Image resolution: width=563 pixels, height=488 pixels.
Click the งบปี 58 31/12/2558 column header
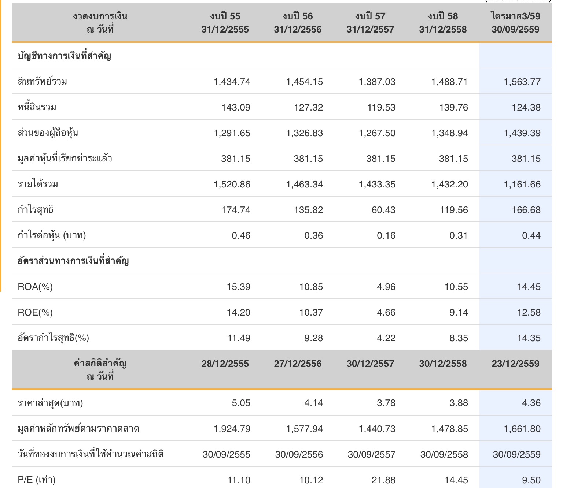pyautogui.click(x=443, y=23)
